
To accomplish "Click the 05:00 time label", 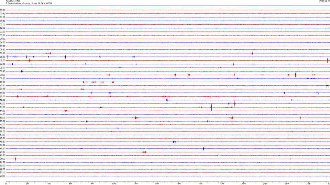I will pos(2,46).
